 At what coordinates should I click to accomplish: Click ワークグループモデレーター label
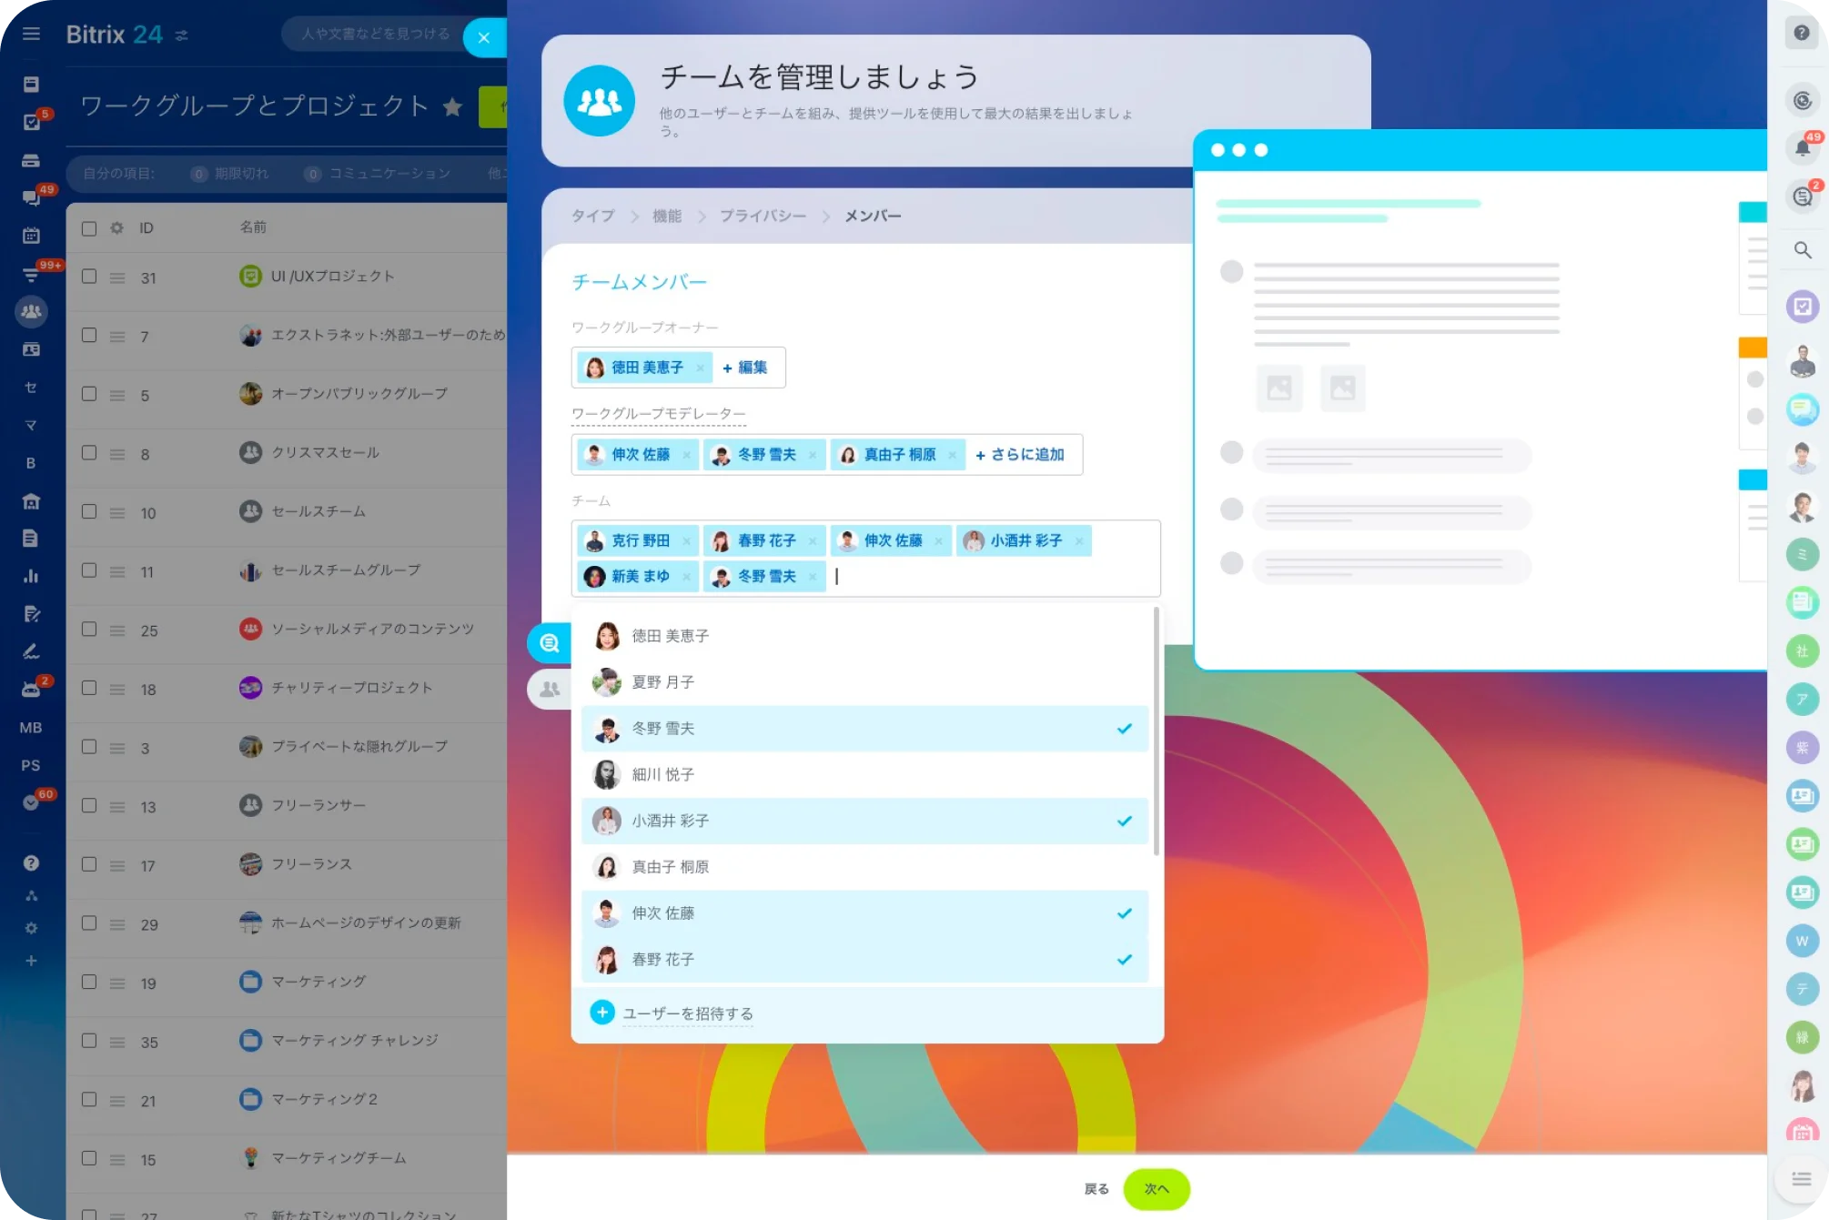click(x=658, y=414)
